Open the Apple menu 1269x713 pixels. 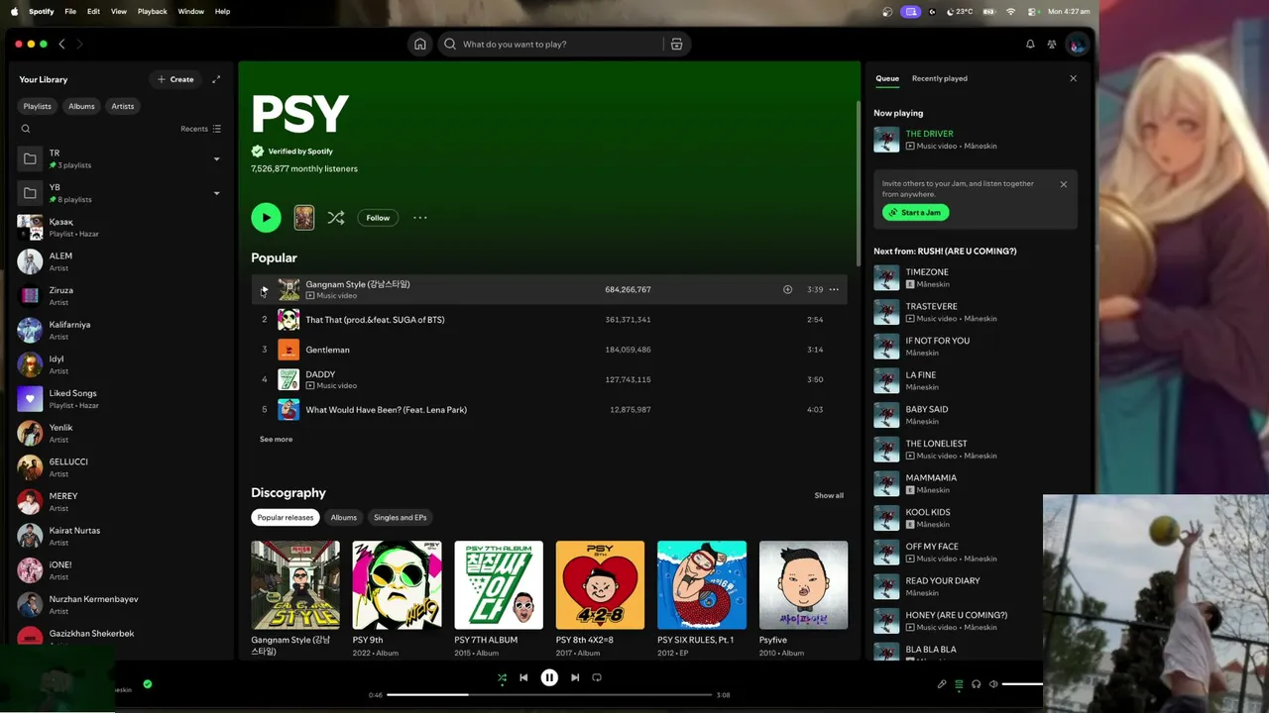point(14,12)
